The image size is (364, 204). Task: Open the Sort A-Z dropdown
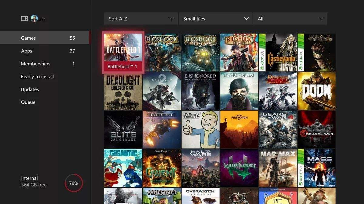click(141, 19)
